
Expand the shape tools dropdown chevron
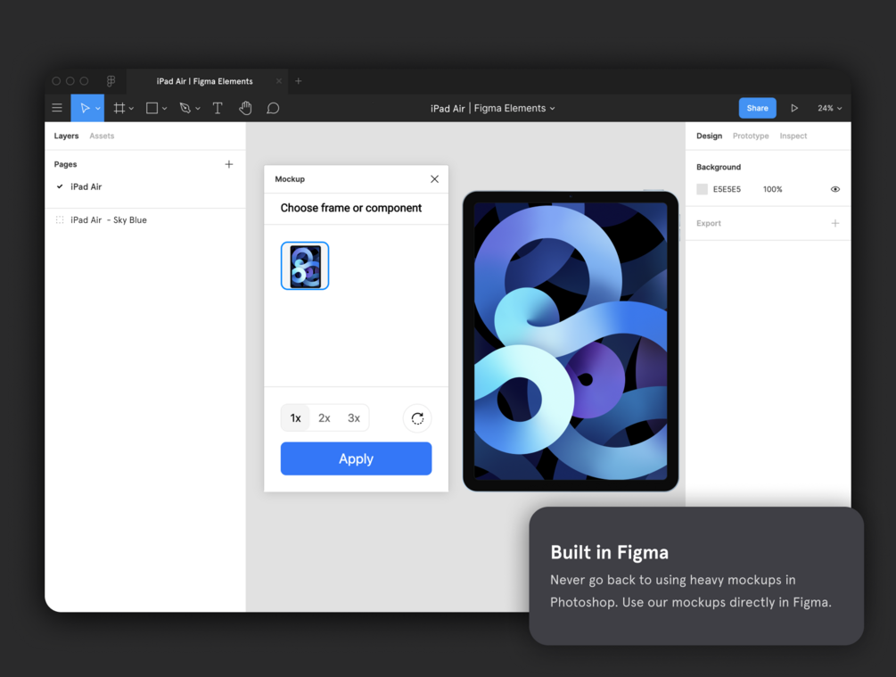[165, 109]
